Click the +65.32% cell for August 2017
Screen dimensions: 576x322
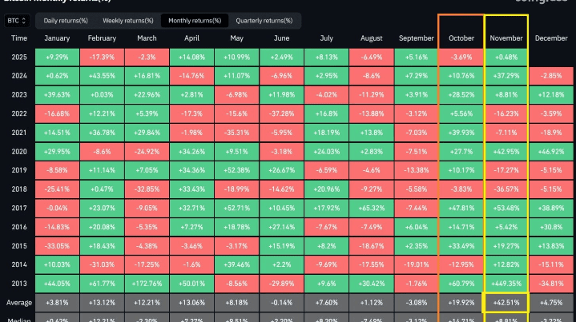pyautogui.click(x=372, y=208)
